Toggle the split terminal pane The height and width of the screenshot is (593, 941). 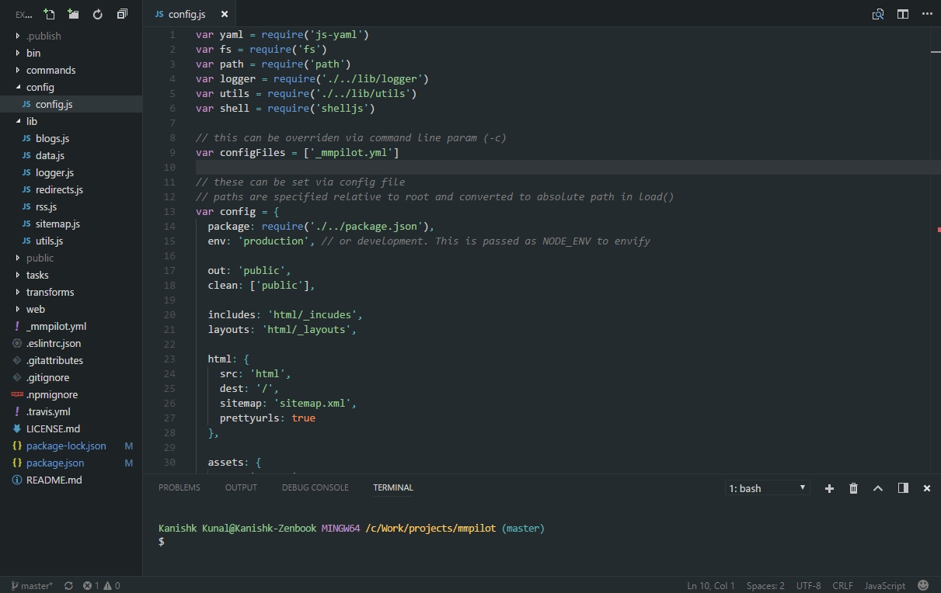point(903,487)
